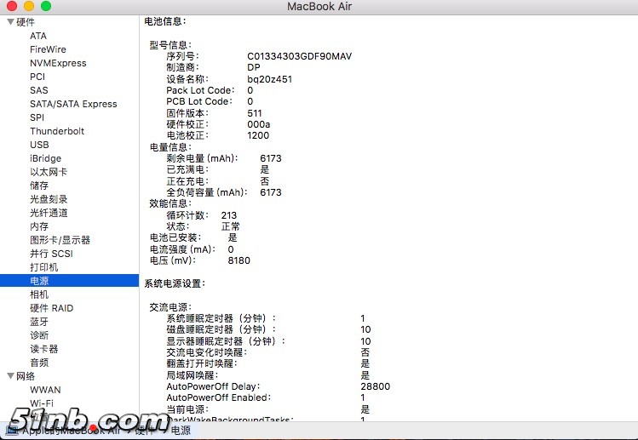
Task: Open 图形卡/显示器 graphics entry
Action: pyautogui.click(x=60, y=240)
